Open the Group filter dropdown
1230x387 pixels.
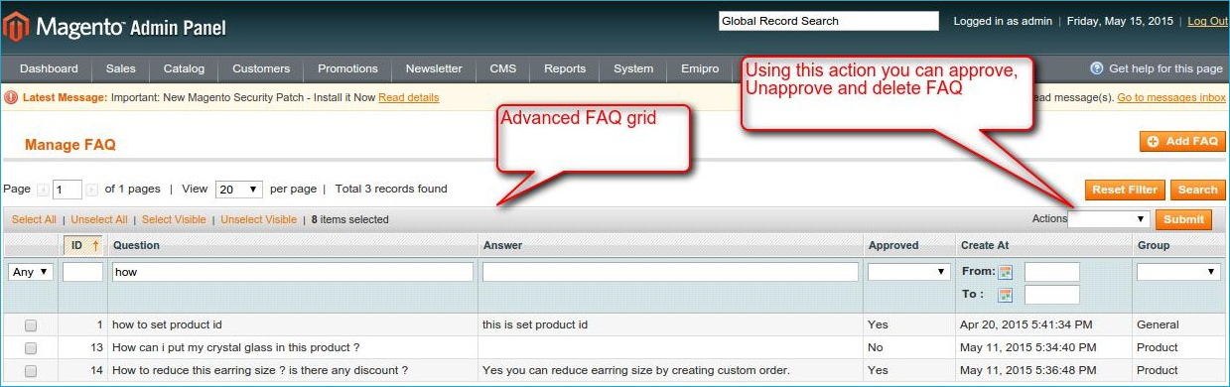click(x=1179, y=272)
